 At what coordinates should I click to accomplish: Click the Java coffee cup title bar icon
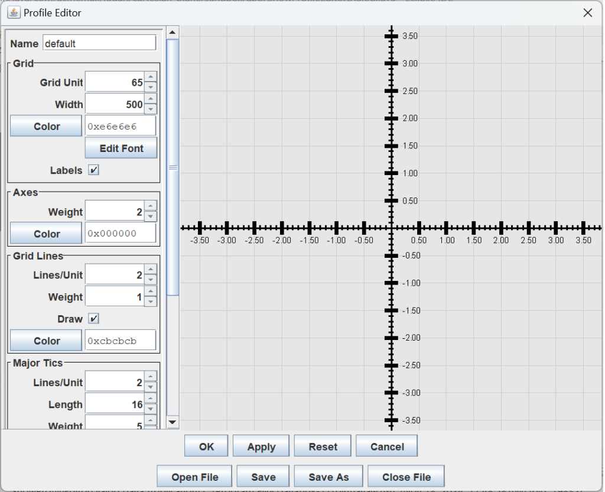coord(14,12)
